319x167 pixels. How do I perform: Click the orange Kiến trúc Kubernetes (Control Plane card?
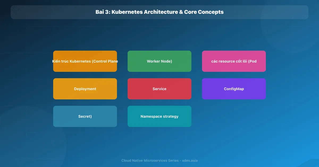85,61
